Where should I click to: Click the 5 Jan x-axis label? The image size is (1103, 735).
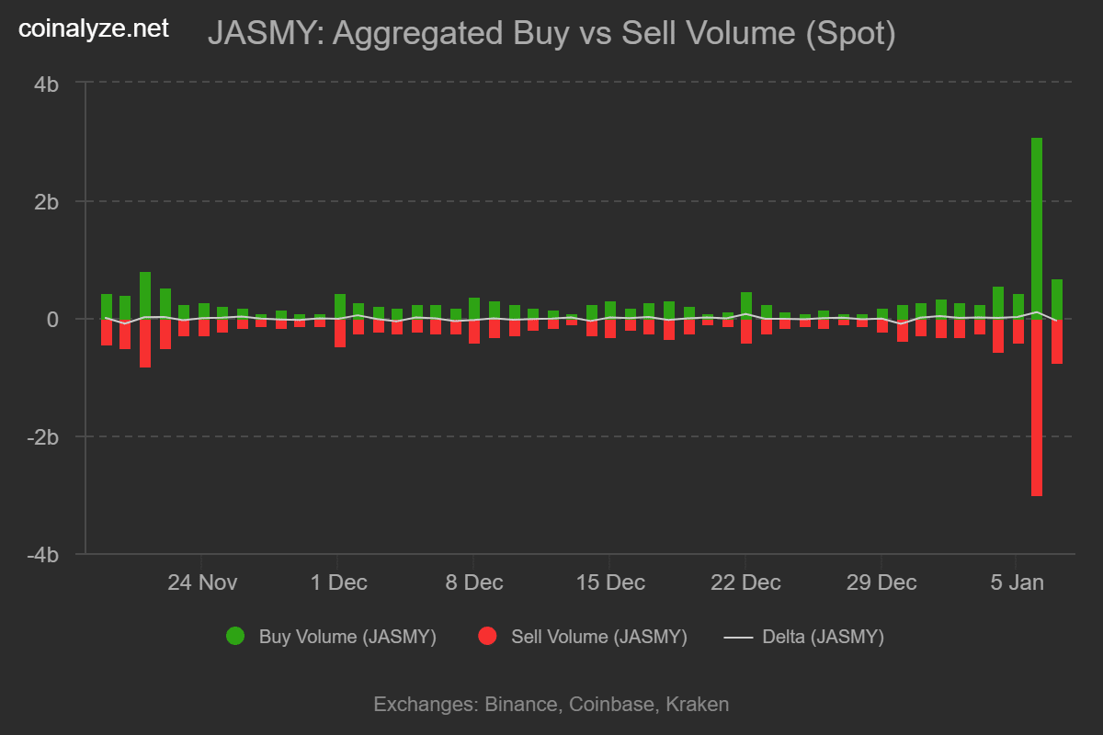(x=1016, y=582)
